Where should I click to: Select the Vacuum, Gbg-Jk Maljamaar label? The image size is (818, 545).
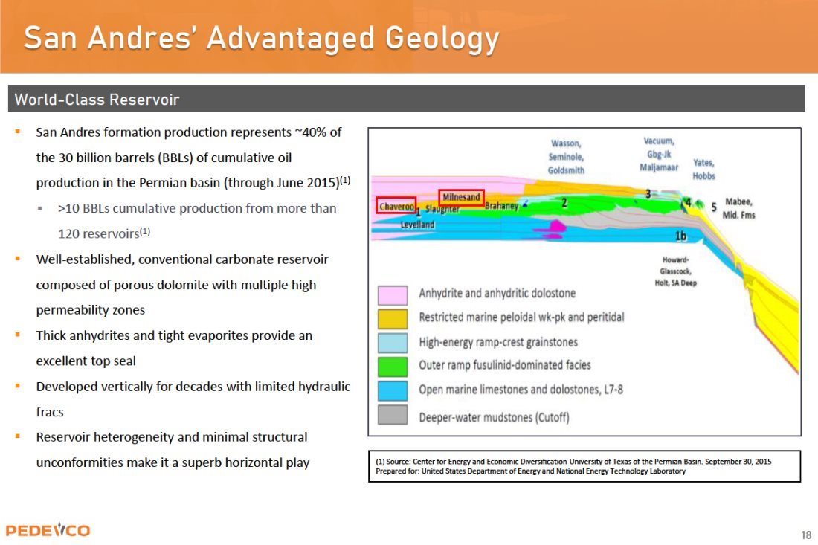(x=659, y=155)
